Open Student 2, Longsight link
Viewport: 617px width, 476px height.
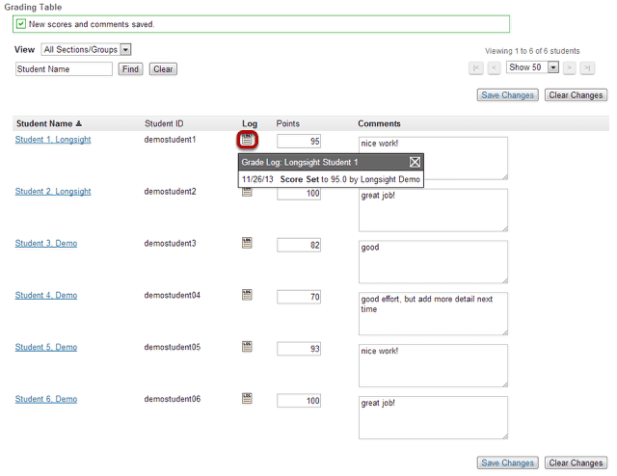[x=53, y=192]
